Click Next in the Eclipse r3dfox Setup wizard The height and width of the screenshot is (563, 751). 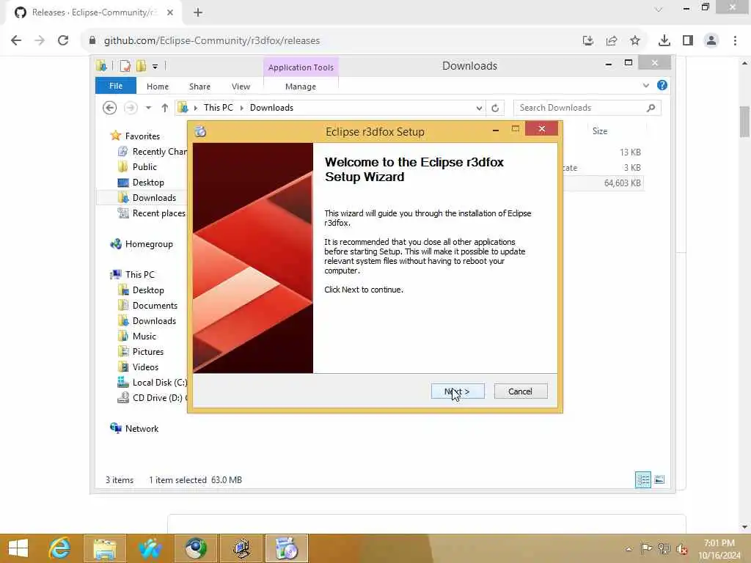[458, 391]
